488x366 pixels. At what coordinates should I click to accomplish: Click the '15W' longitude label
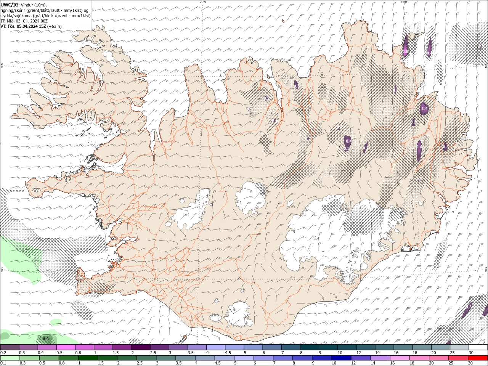(x=404, y=2)
